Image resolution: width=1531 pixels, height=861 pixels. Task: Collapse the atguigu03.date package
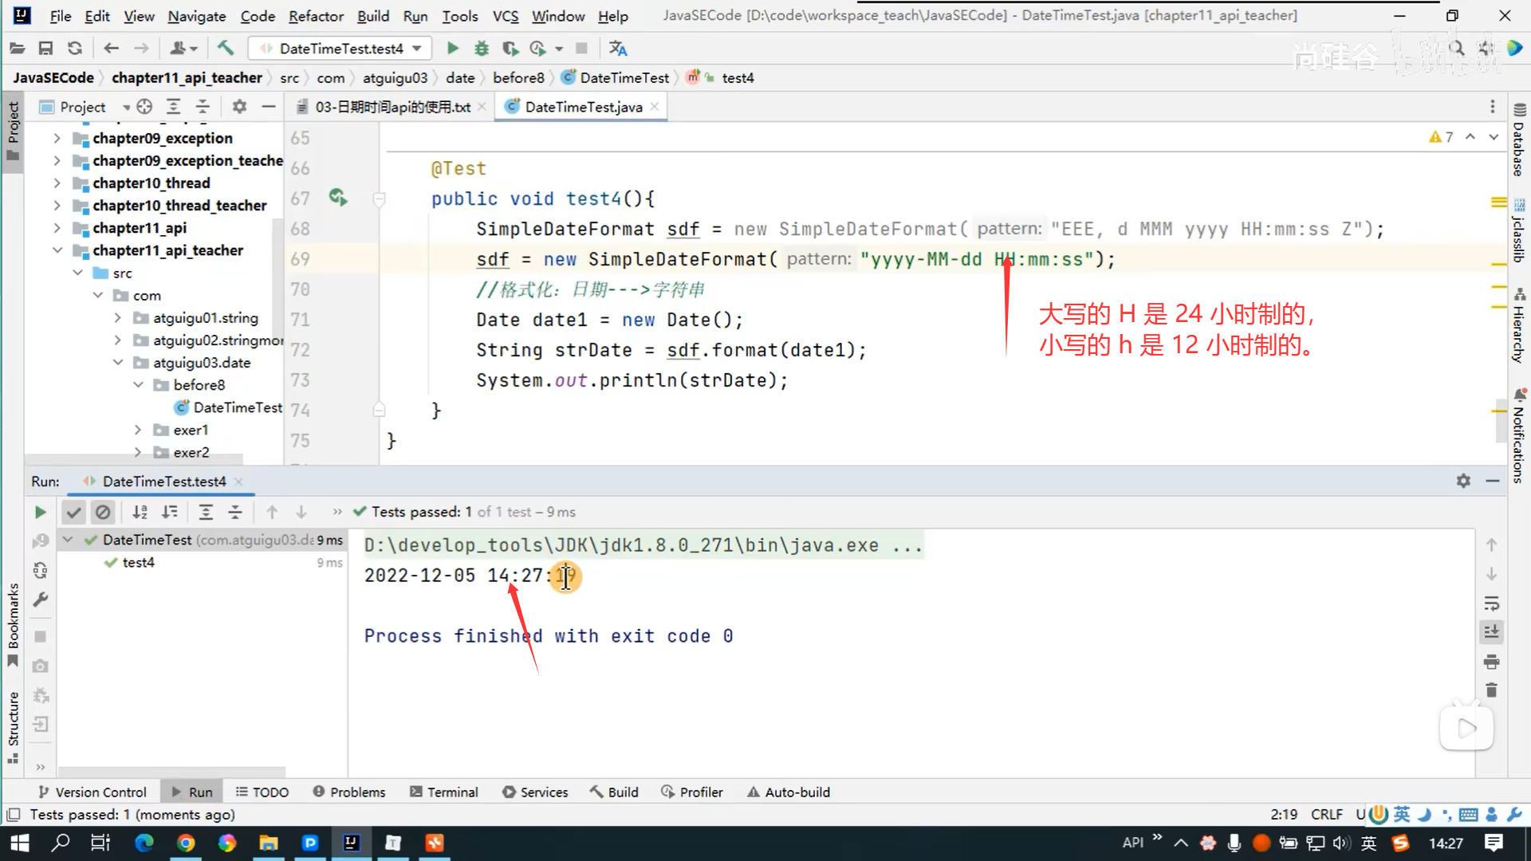point(118,363)
